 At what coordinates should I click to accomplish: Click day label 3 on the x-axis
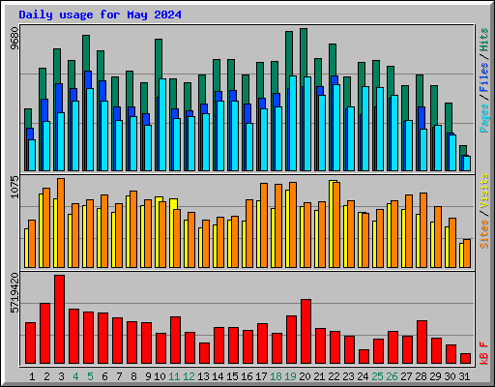[x=61, y=376]
